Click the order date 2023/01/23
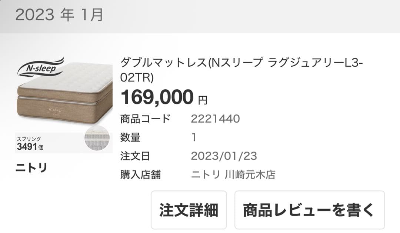Screen dimensions: 400x233 (224, 156)
